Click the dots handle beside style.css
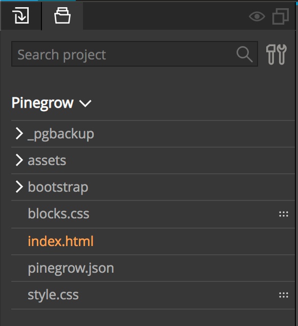Viewport: 298px width, 326px height. pyautogui.click(x=284, y=295)
